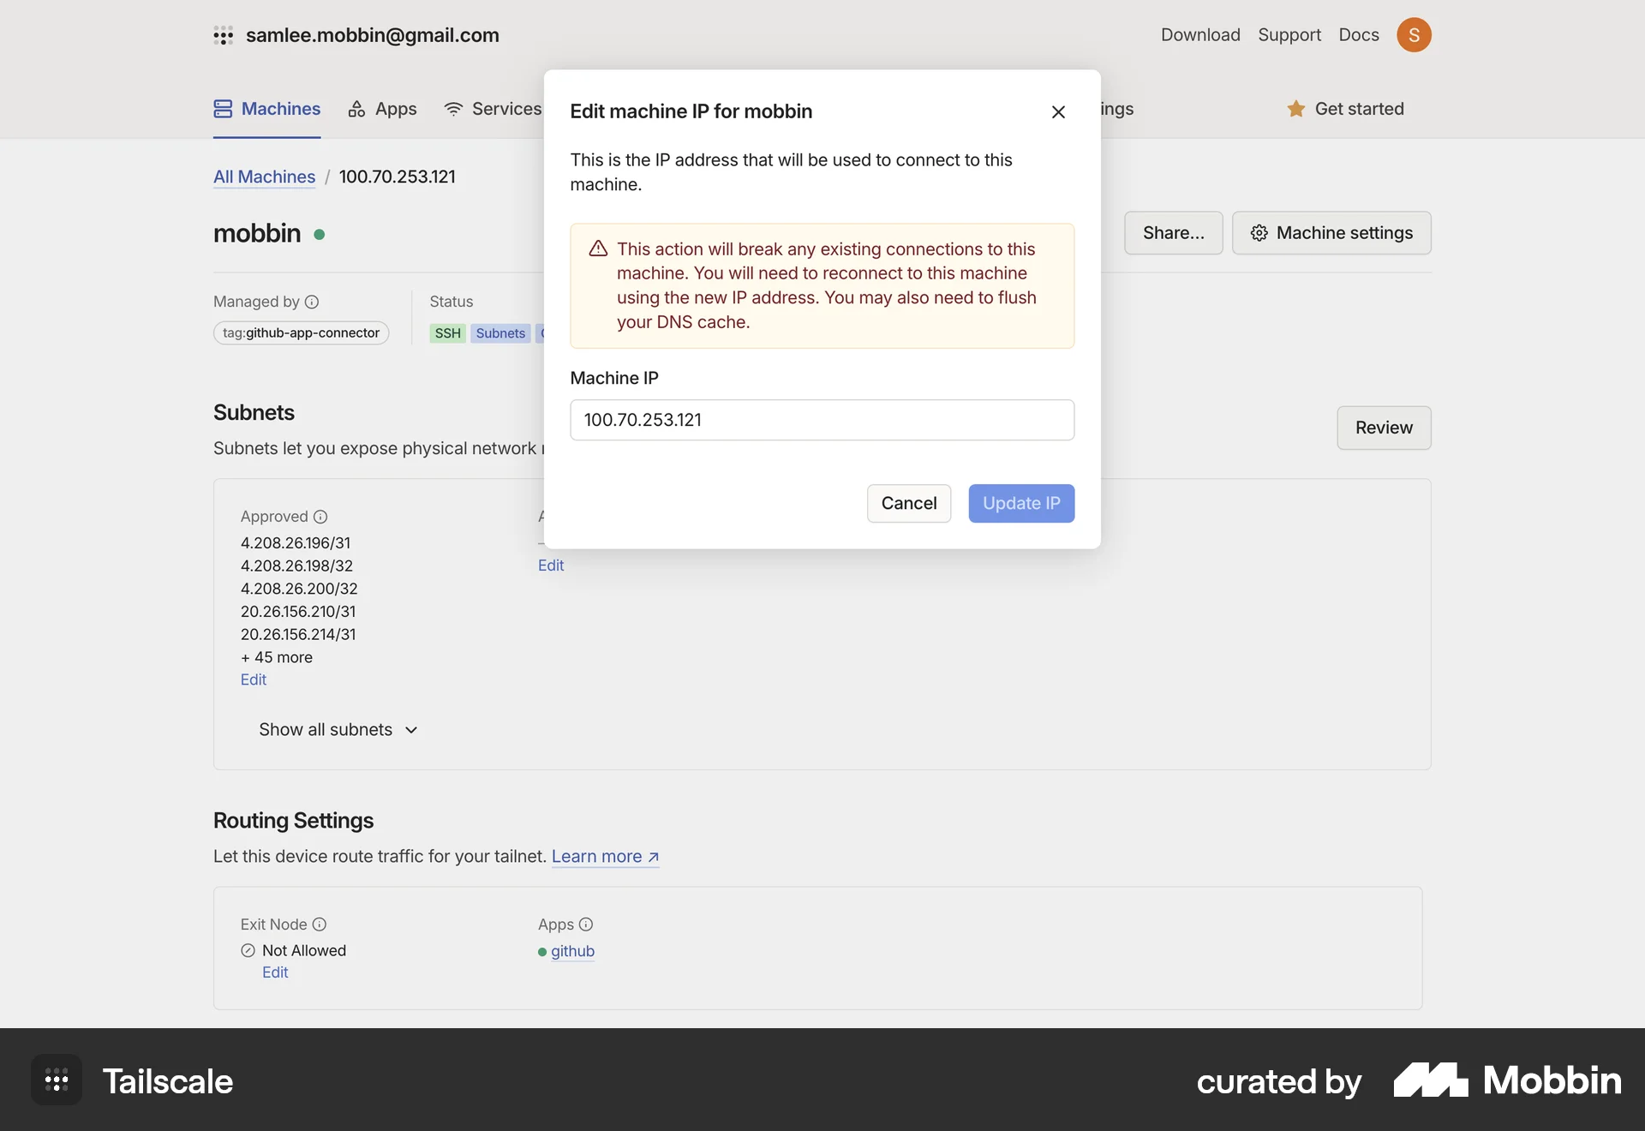The image size is (1645, 1131).
Task: Open Docs in the top navigation
Action: click(x=1358, y=35)
